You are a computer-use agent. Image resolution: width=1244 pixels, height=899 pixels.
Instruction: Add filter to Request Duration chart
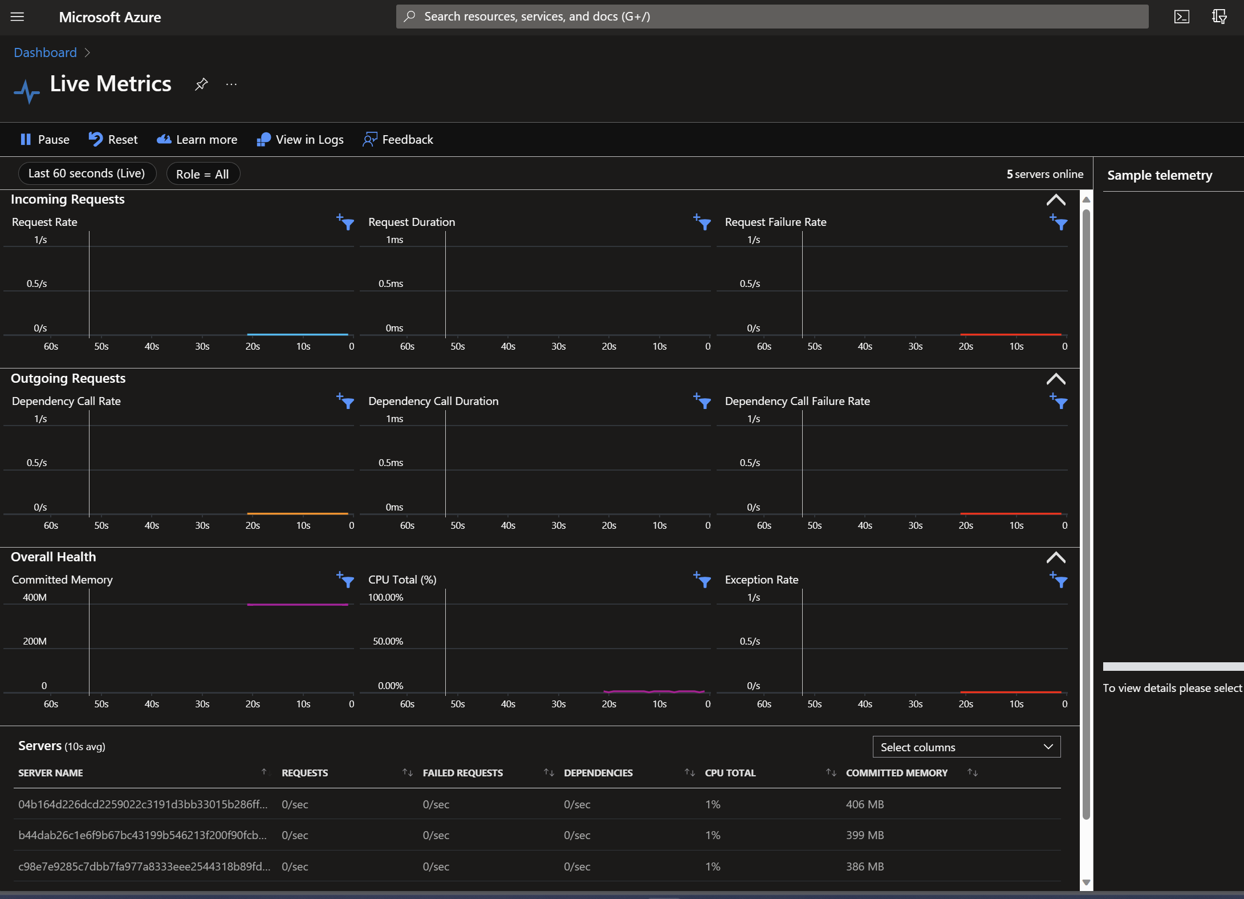tap(702, 222)
